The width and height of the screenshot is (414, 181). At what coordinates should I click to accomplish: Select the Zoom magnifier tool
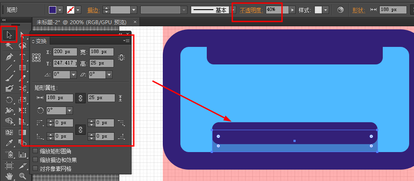(23, 176)
